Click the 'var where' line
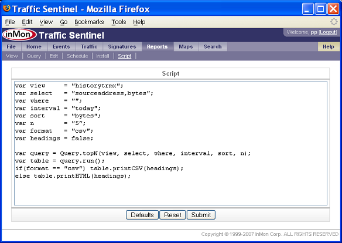The height and width of the screenshot is (243, 342). click(x=49, y=100)
